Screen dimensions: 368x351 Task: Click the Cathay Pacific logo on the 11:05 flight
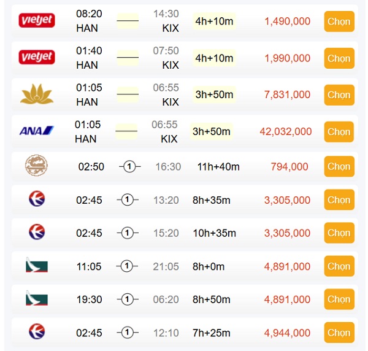point(37,266)
